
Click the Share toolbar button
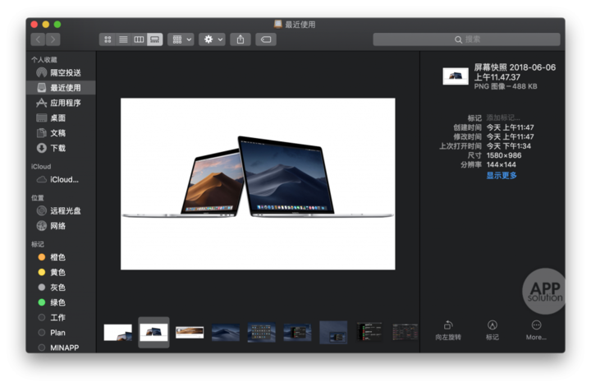(241, 39)
